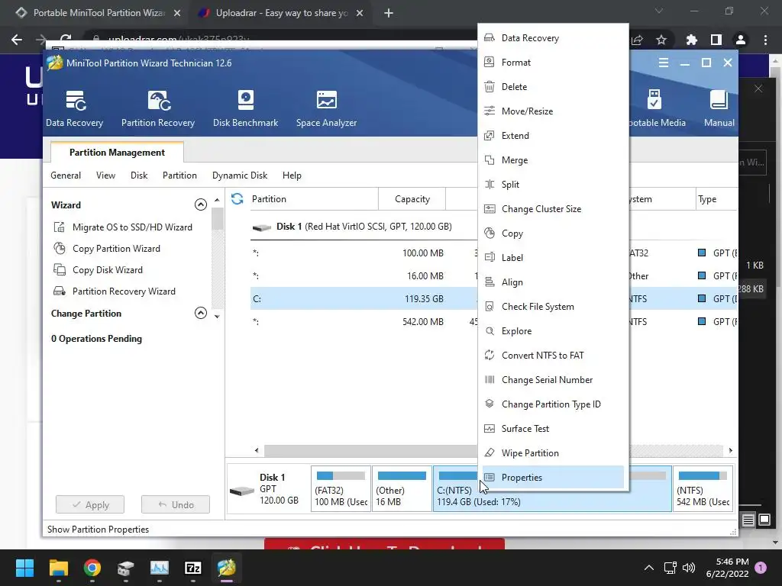The image size is (782, 586).
Task: Run Surface Test from context menu
Action: (x=553, y=429)
